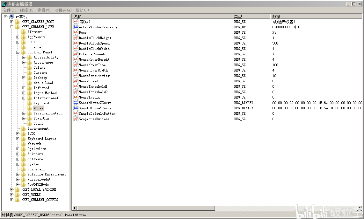The height and width of the screenshot is (219, 364).
Task: Click the SwapMouseButtons string value icon
Action: pyautogui.click(x=76, y=119)
